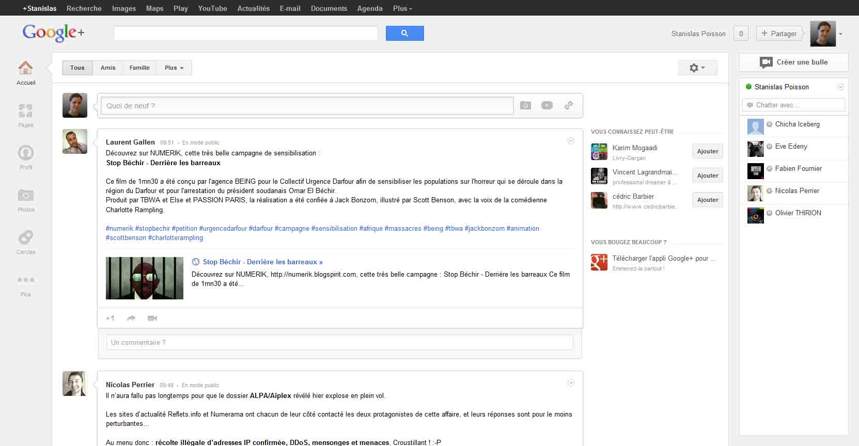Viewport: 859px width, 446px height.
Task: Expand the Plus menu in the top bar
Action: (x=402, y=8)
